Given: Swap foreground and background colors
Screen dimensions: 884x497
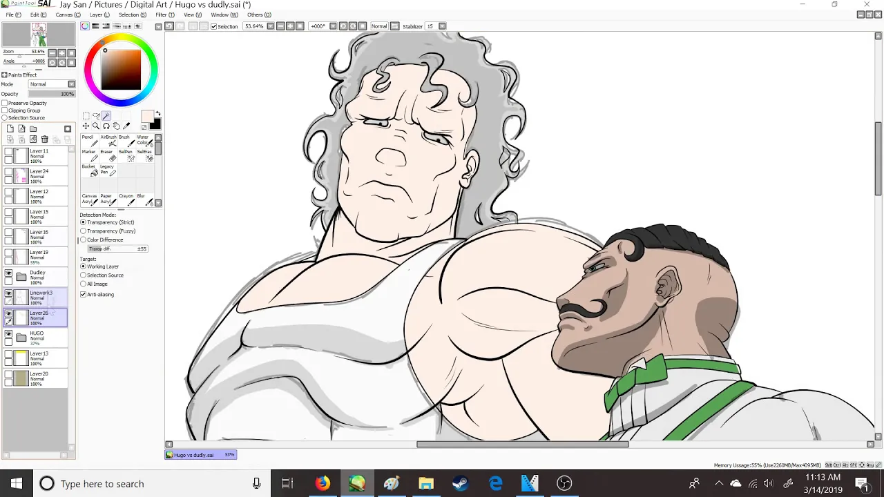Looking at the screenshot, I should [158, 114].
